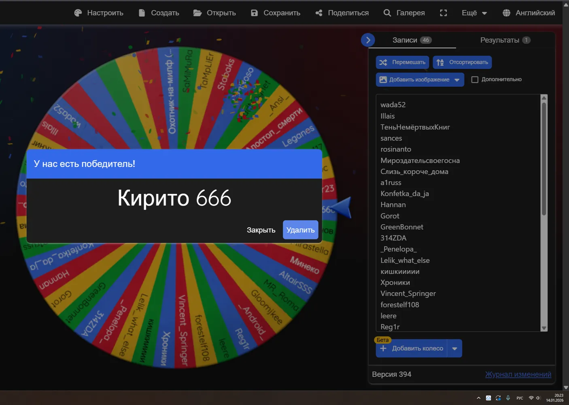Open the cloud app tray icon
The height and width of the screenshot is (405, 569).
pos(488,398)
